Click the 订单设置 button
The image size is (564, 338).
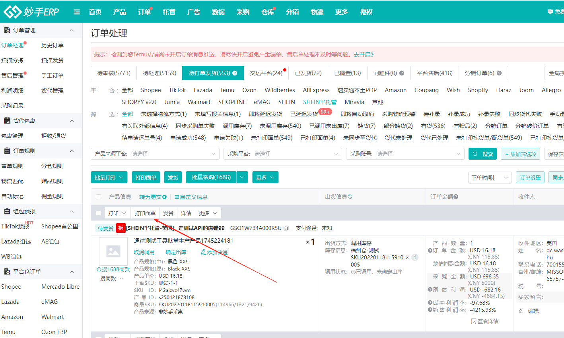click(530, 178)
